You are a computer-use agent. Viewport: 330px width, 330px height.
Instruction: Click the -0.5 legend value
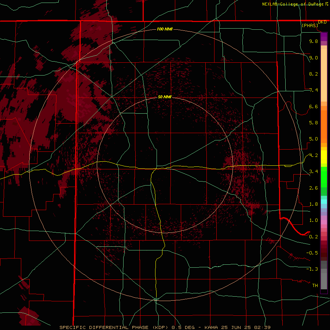(x=312, y=253)
